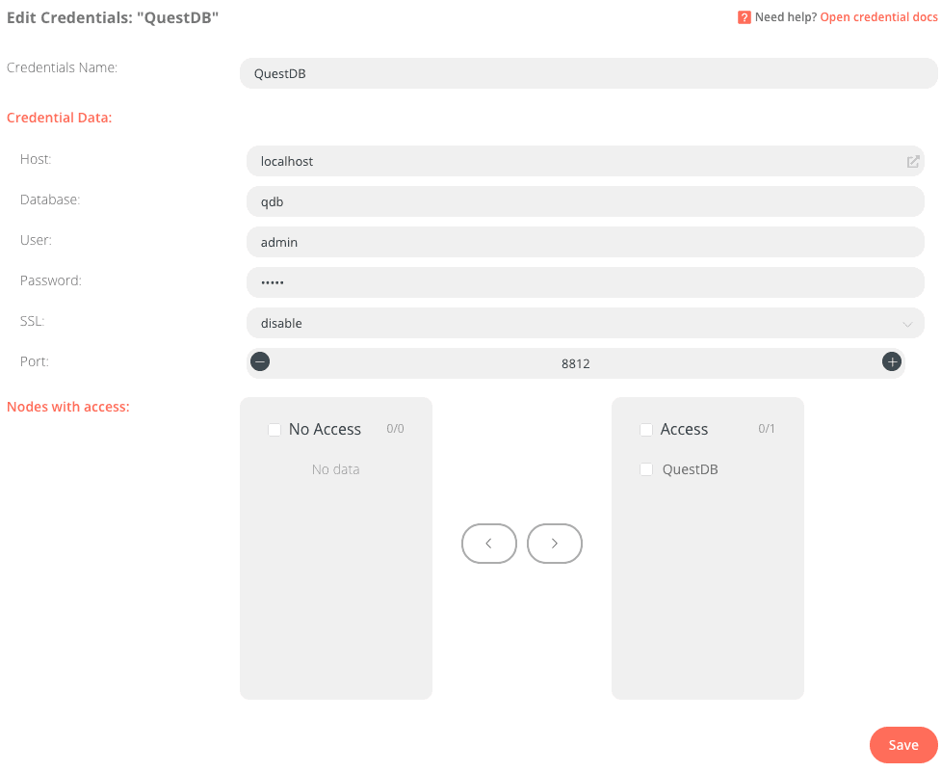Screen dimensions: 941x772
Task: Click into the Password field
Action: [584, 283]
